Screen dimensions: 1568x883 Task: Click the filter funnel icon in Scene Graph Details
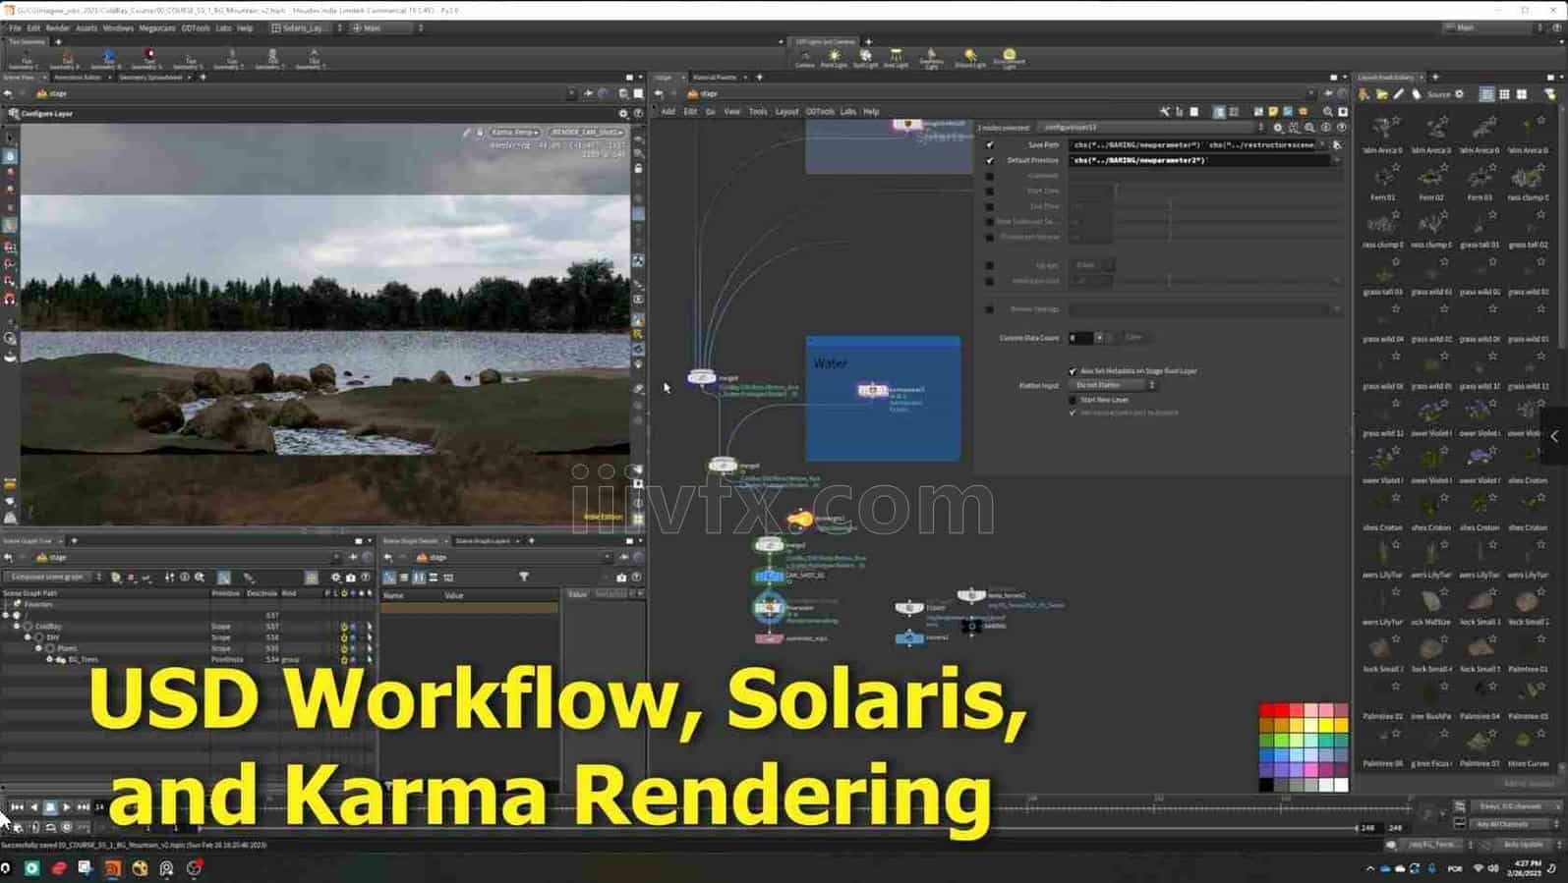pos(524,578)
